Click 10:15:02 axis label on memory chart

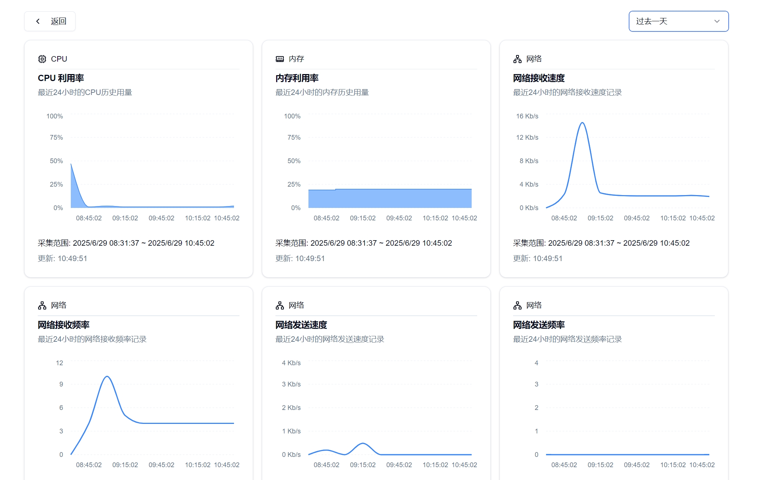click(x=435, y=218)
